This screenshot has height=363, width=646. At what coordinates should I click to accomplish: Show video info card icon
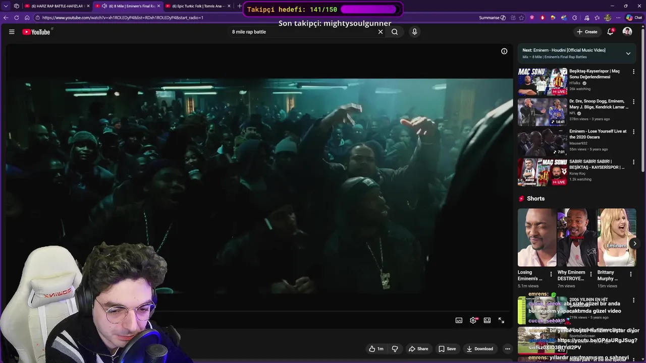click(x=504, y=51)
